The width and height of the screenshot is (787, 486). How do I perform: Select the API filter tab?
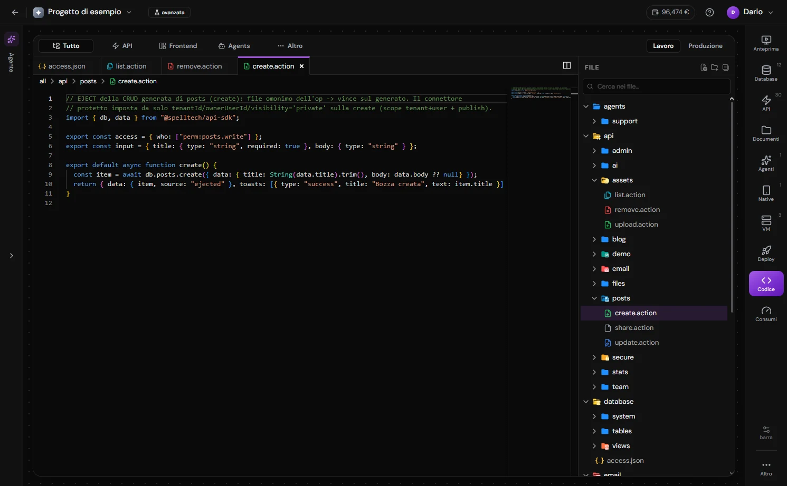[122, 46]
